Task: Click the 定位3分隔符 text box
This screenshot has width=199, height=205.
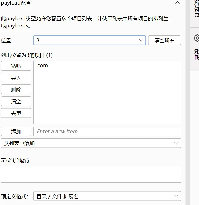Action: pos(91,174)
